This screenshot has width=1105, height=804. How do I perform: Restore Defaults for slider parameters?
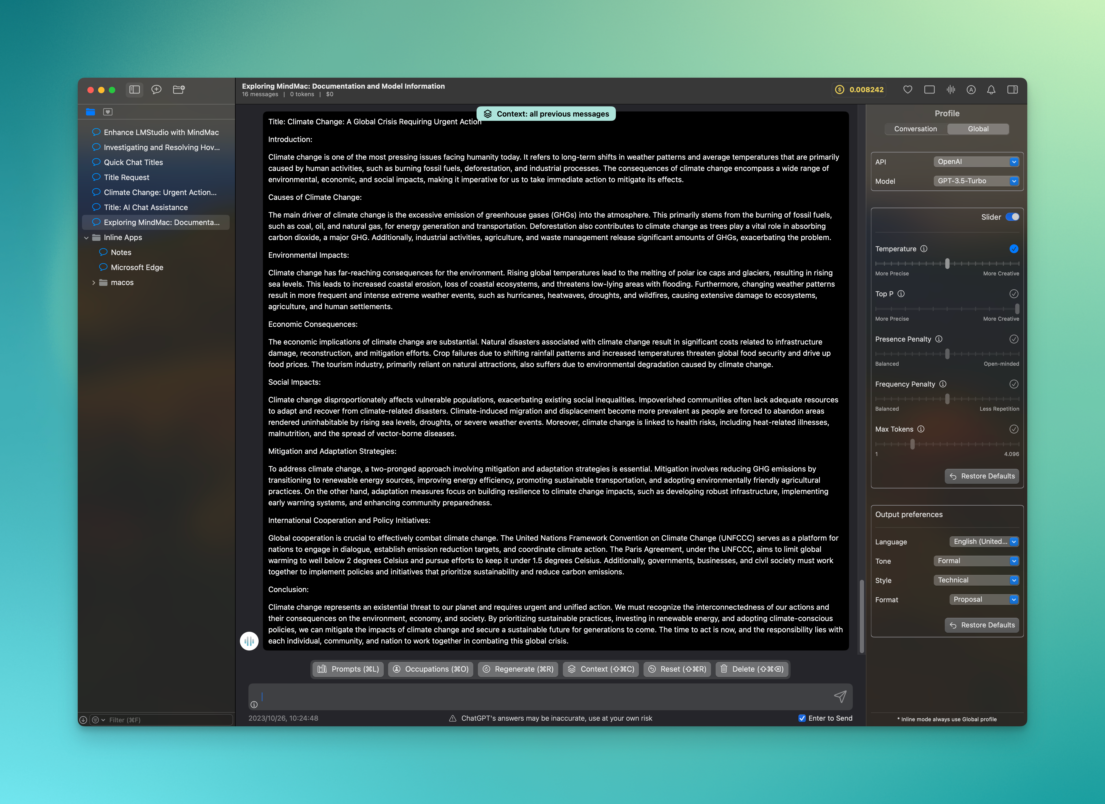[982, 476]
